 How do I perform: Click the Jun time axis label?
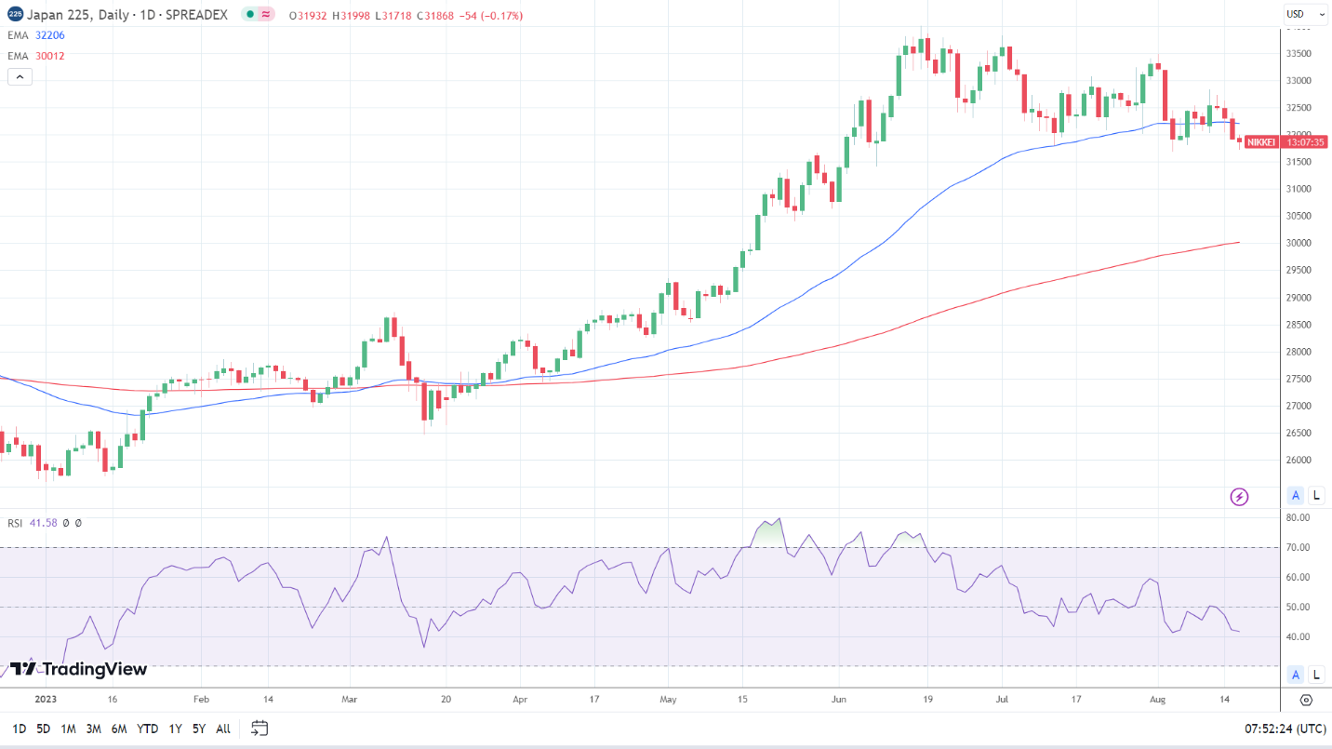click(839, 698)
